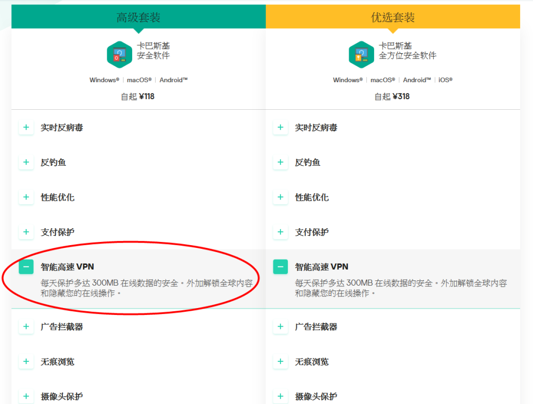Expand 广告拦截器 in the 优选套装 column
Viewport: 533px width, 404px height.
pyautogui.click(x=280, y=327)
